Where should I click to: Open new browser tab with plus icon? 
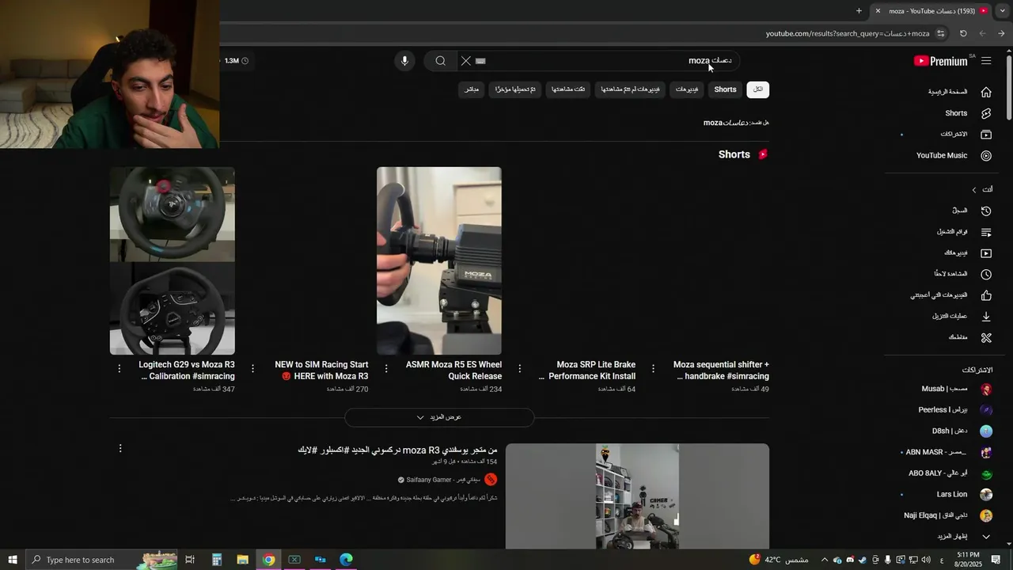click(859, 11)
